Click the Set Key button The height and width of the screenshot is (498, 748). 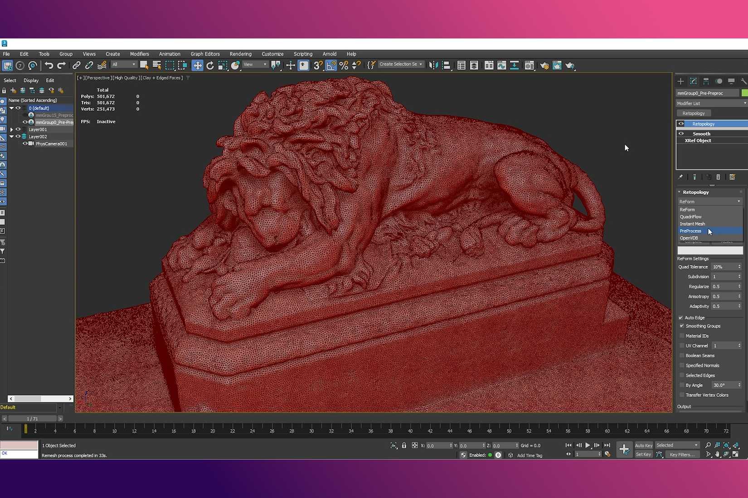(x=643, y=455)
